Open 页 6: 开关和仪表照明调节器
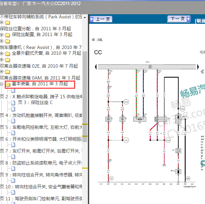The image size is (205, 204). click(x=41, y=139)
